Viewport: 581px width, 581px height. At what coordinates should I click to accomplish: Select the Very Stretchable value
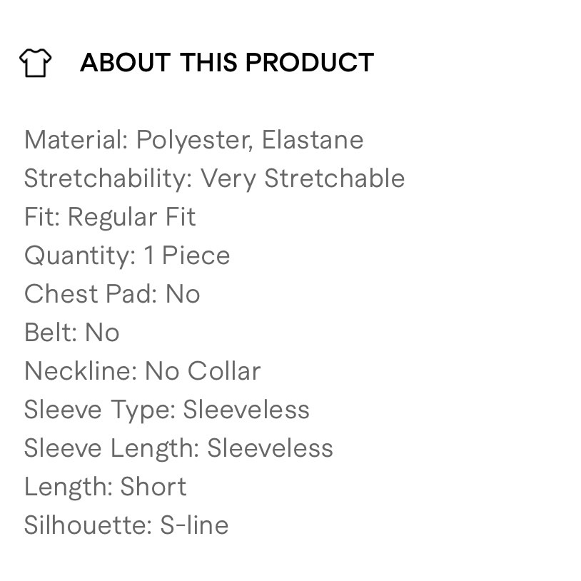tap(303, 178)
